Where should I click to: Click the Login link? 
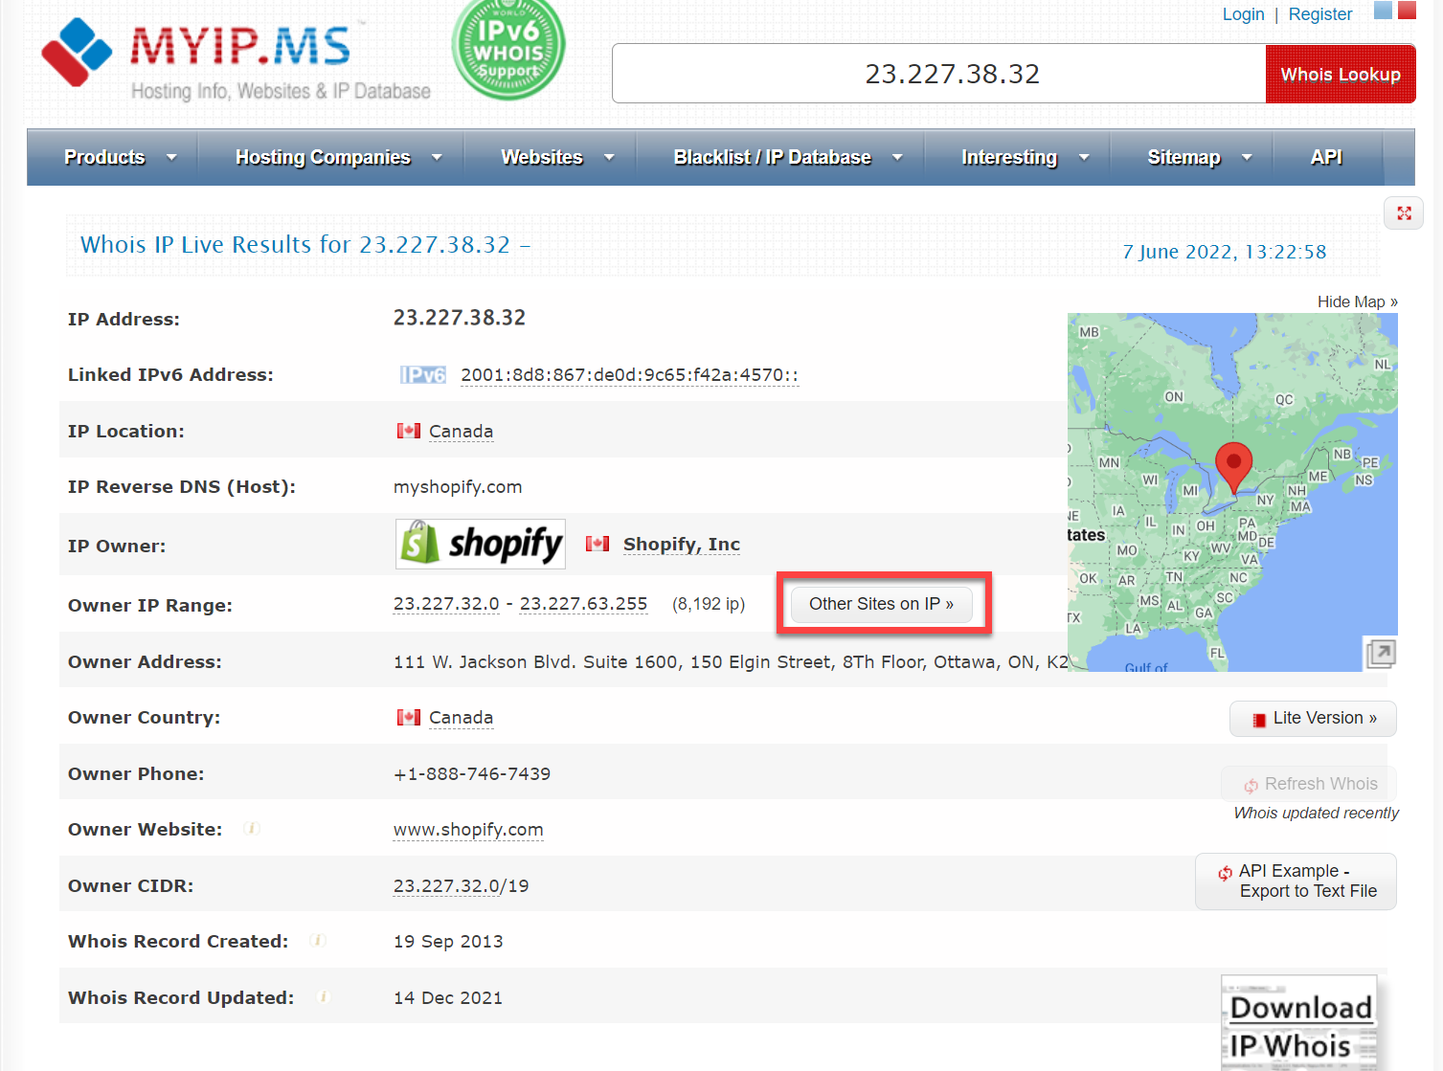click(x=1243, y=14)
